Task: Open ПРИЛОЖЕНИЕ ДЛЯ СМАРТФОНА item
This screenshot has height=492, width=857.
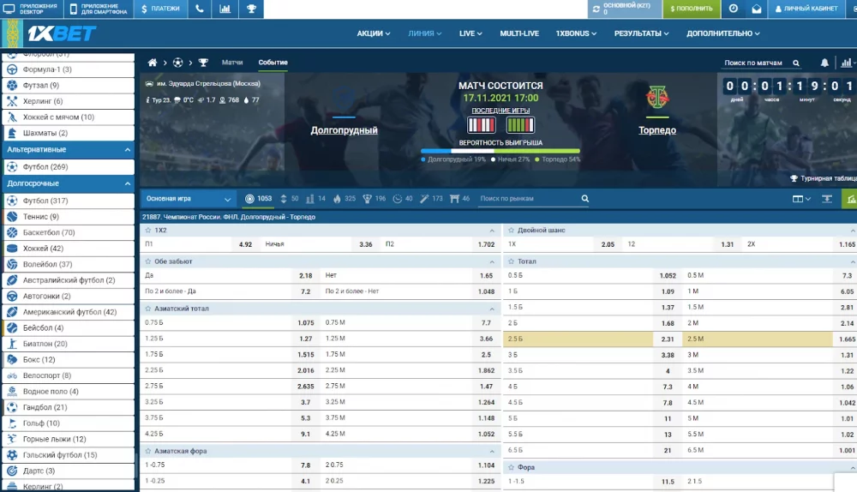Action: (99, 9)
